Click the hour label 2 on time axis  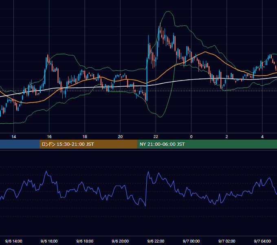coord(227,137)
